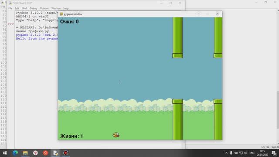Screen dimensions: 279x157
Task: Open the Debug menu in IDLE Shell
Action: [34, 8]
